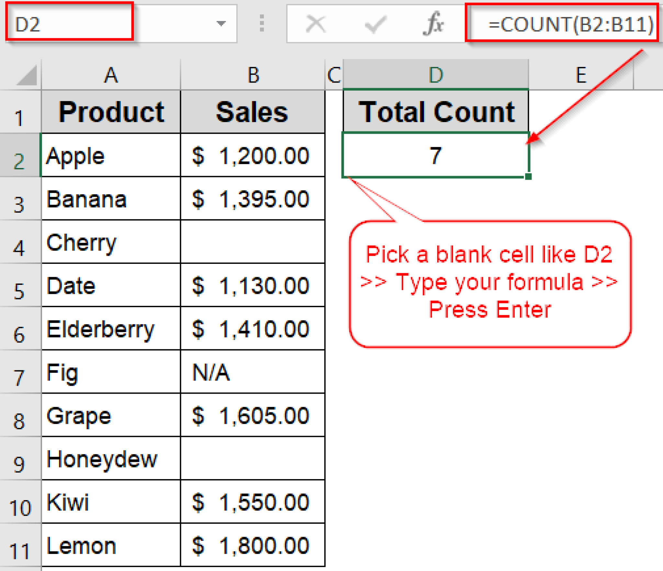
Task: Select column B by clicking its header
Action: point(253,75)
